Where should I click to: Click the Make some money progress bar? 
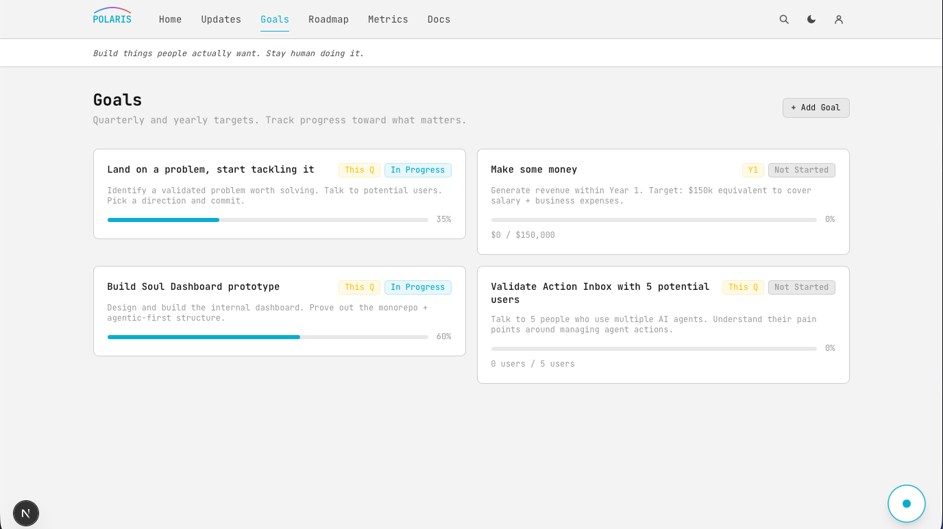(x=654, y=220)
